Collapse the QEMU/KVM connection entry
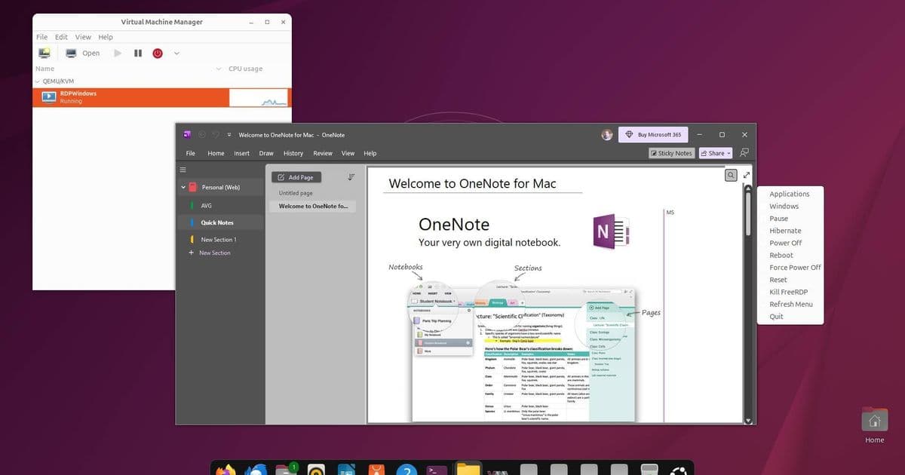 click(x=37, y=81)
